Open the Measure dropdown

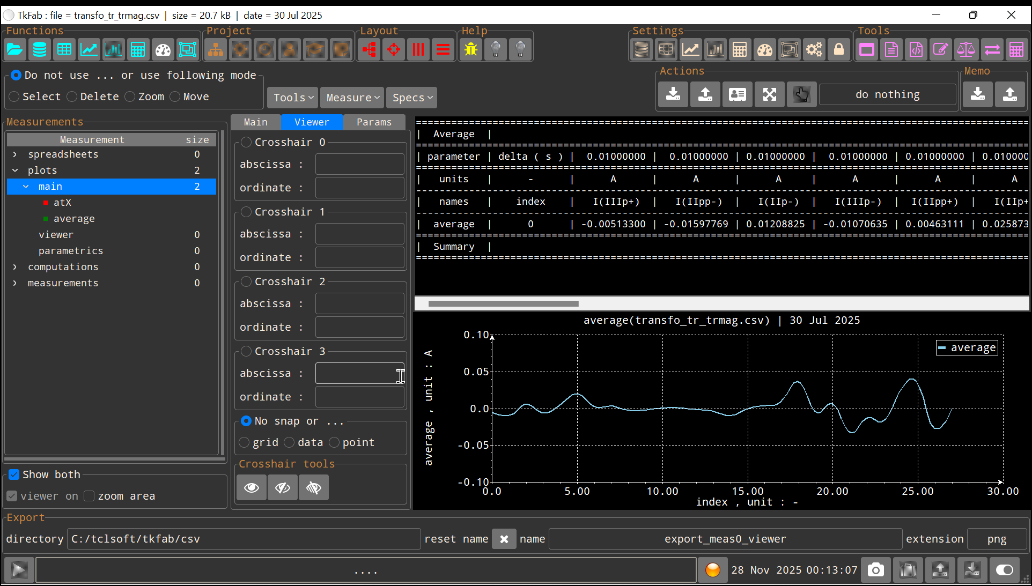coord(351,97)
